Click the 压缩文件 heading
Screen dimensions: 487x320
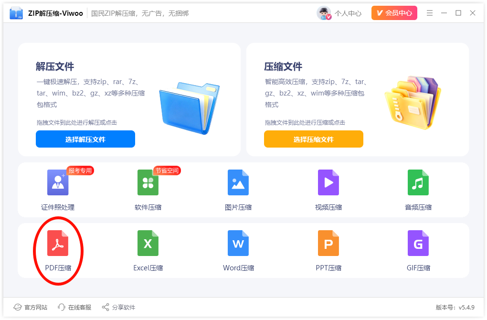pyautogui.click(x=283, y=66)
